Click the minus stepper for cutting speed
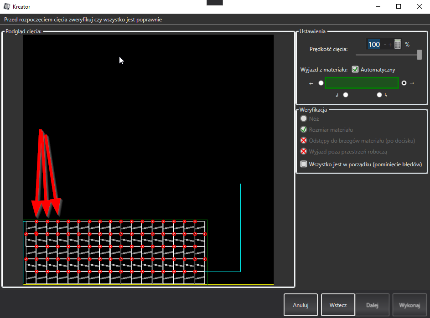Screen dimensions: 430x318 pyautogui.click(x=385, y=45)
